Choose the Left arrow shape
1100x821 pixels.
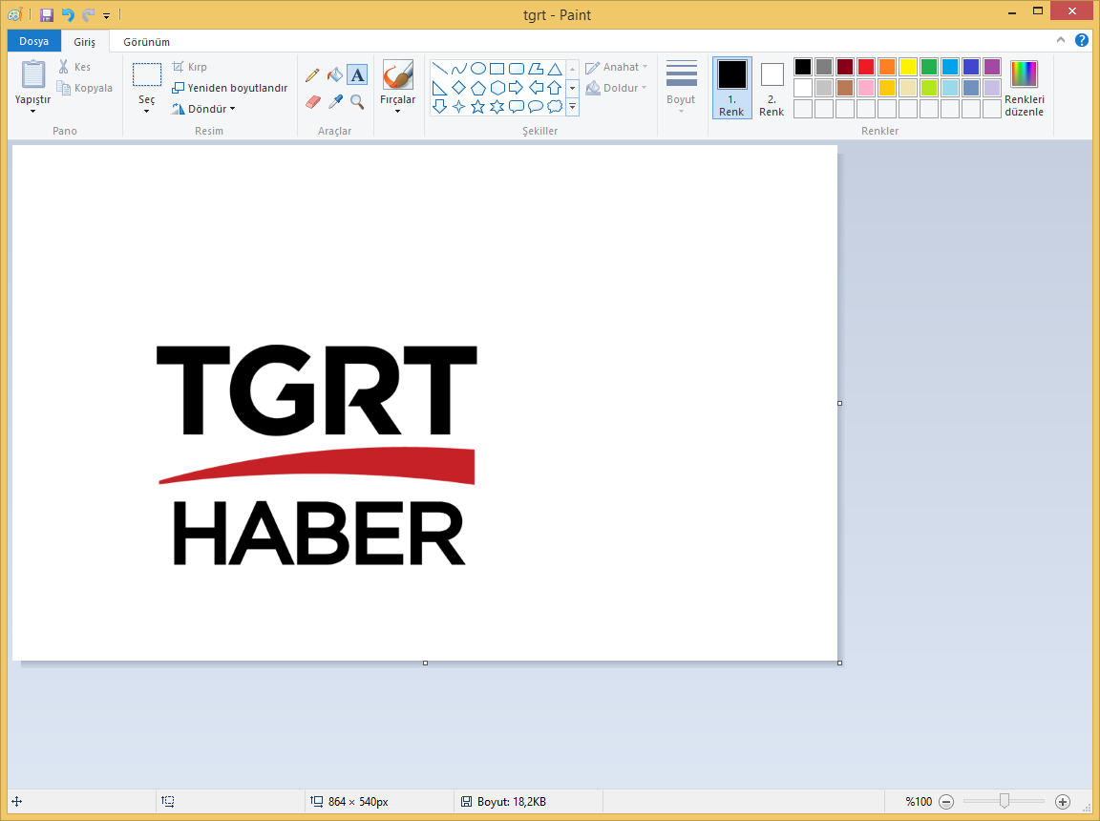pos(536,88)
